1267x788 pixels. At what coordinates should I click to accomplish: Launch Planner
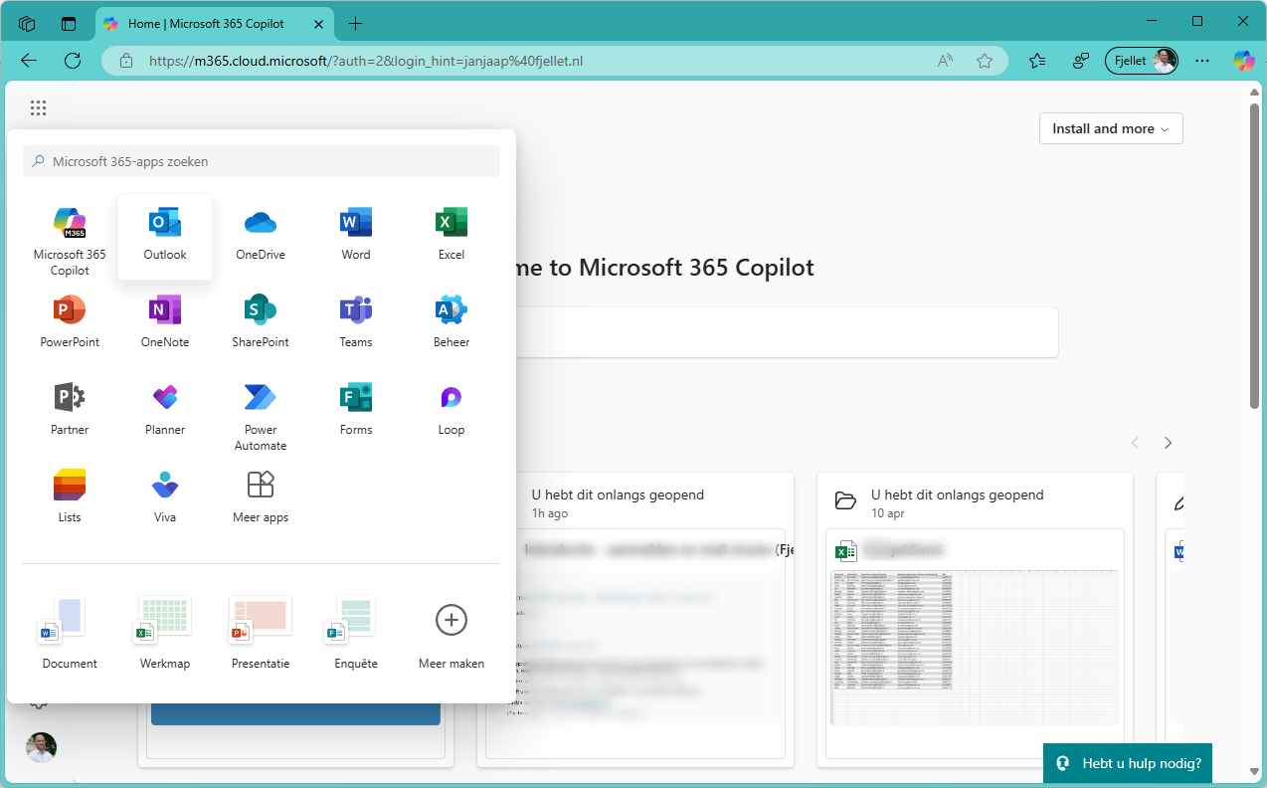click(x=165, y=410)
